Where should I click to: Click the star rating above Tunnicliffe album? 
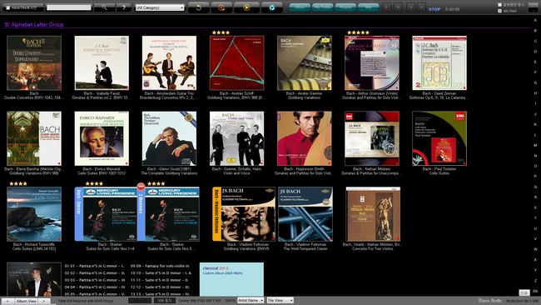click(x=18, y=184)
